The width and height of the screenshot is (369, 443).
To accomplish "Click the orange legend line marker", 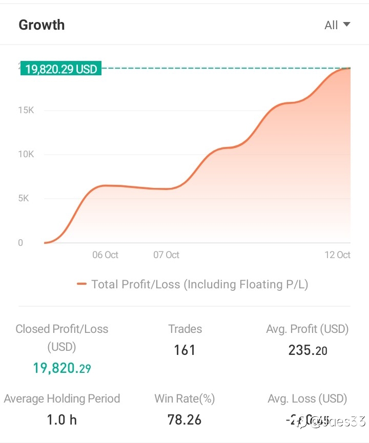I will 81,284.
